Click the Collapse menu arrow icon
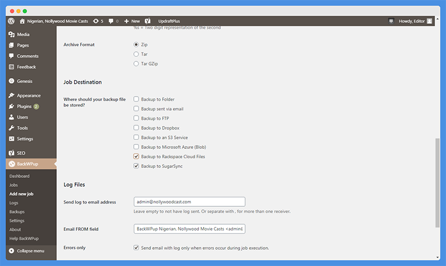Screen dimensions: 446x266 click(11, 251)
